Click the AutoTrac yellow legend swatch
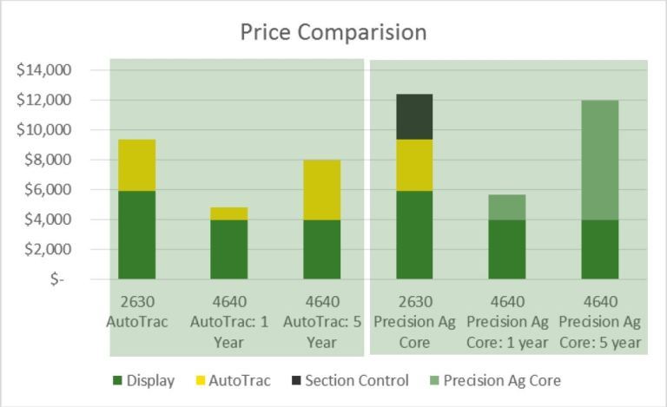The height and width of the screenshot is (407, 667). pyautogui.click(x=200, y=380)
